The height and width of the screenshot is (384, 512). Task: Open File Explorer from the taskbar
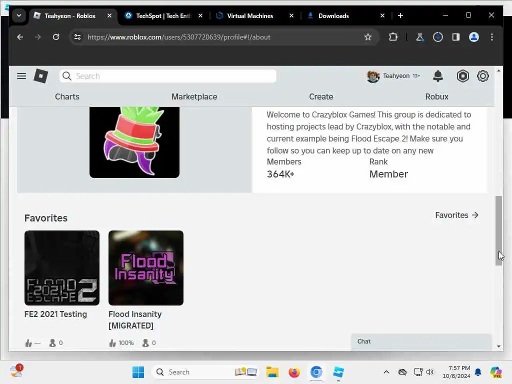pyautogui.click(x=272, y=372)
